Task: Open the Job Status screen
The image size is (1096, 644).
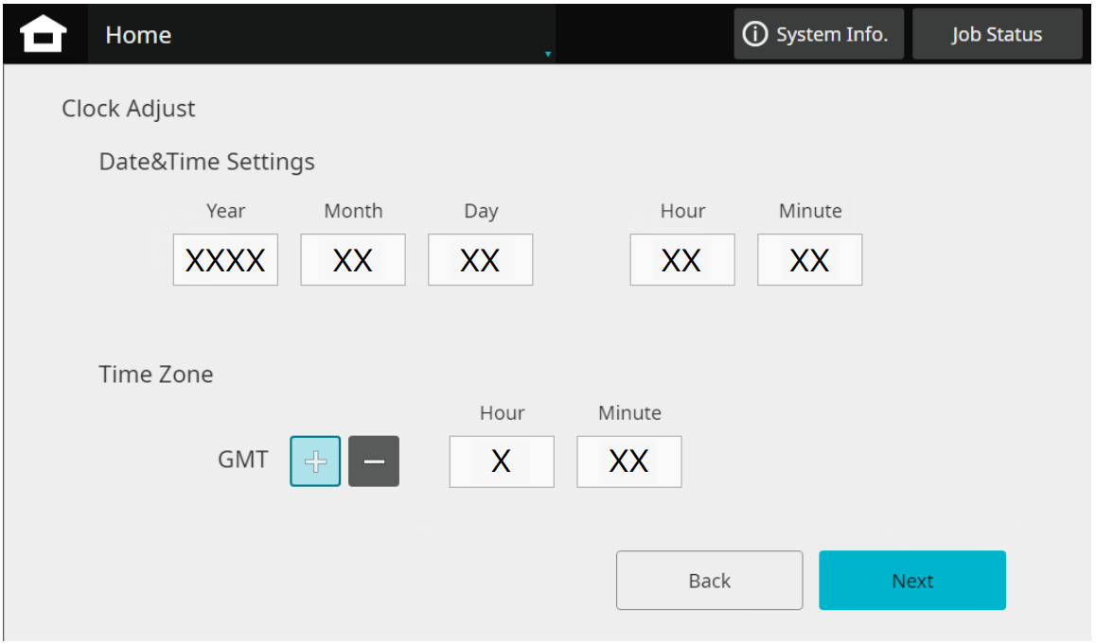Action: [x=997, y=35]
